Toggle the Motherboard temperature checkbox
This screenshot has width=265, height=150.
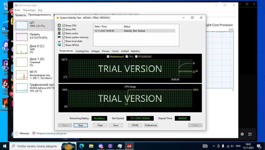click(108, 57)
